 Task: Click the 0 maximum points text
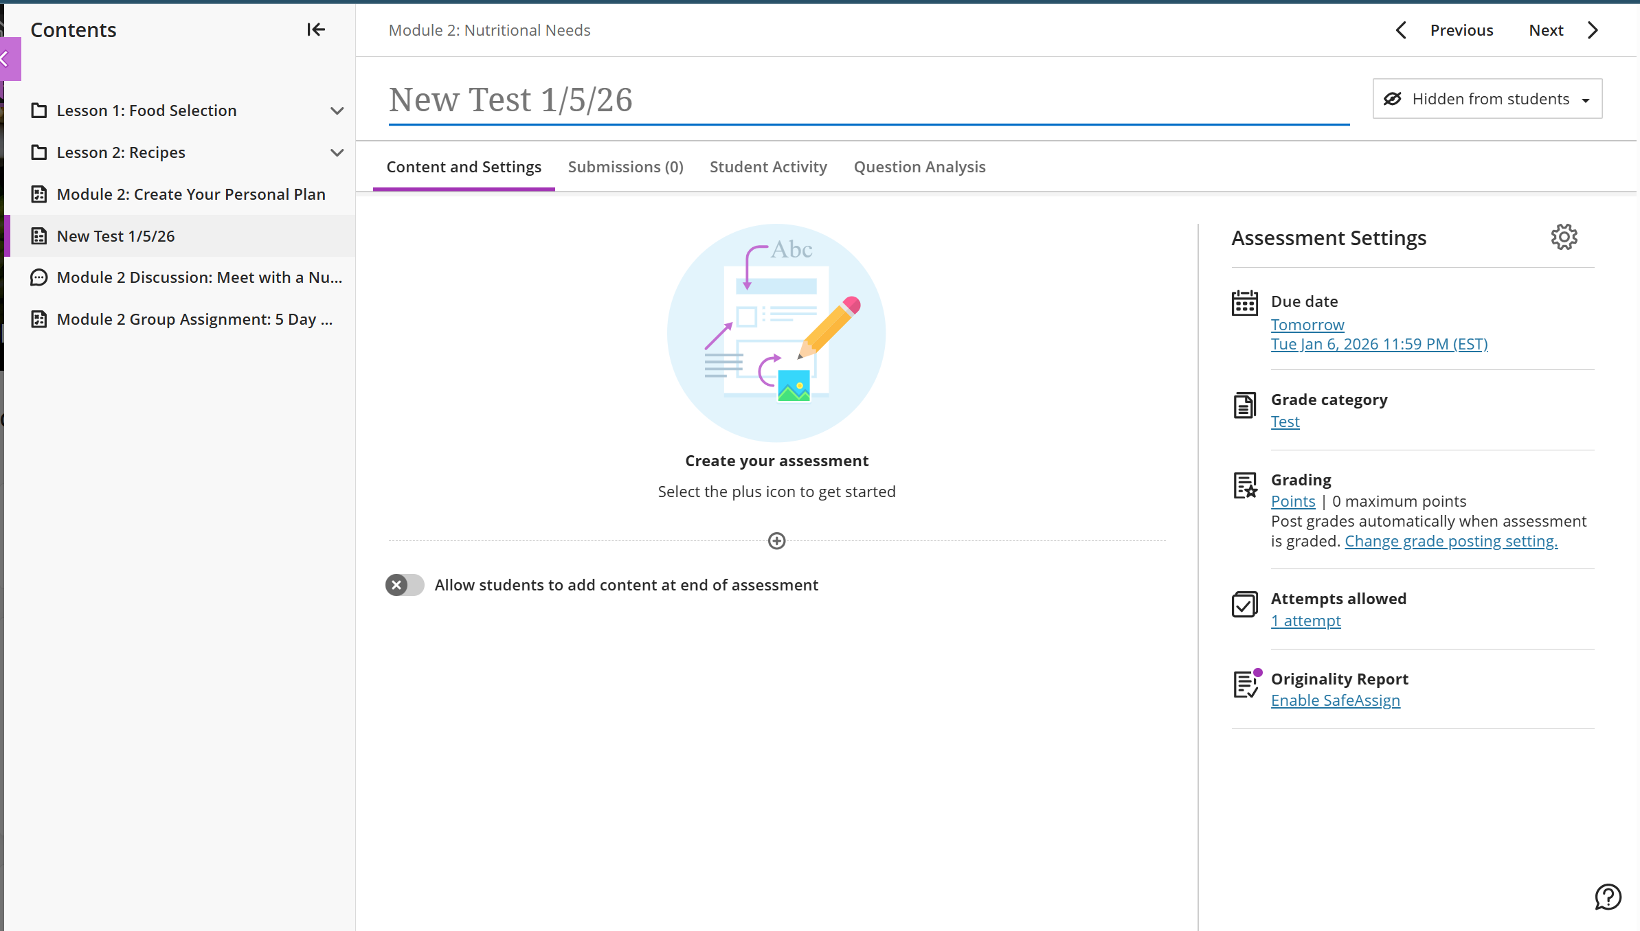click(x=1399, y=501)
